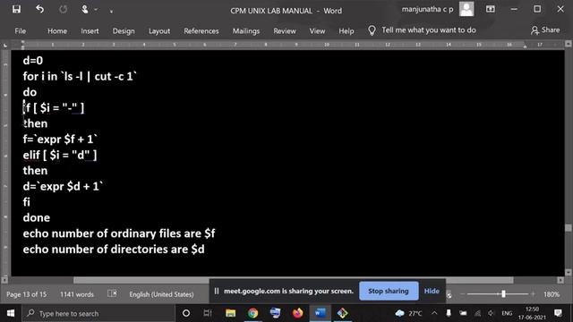
Task: Open File Explorer from taskbar
Action: click(231, 313)
